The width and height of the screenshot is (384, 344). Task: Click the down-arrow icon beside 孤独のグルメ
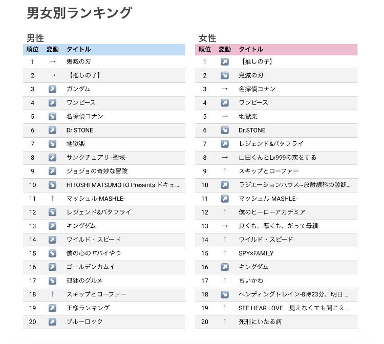pos(52,281)
